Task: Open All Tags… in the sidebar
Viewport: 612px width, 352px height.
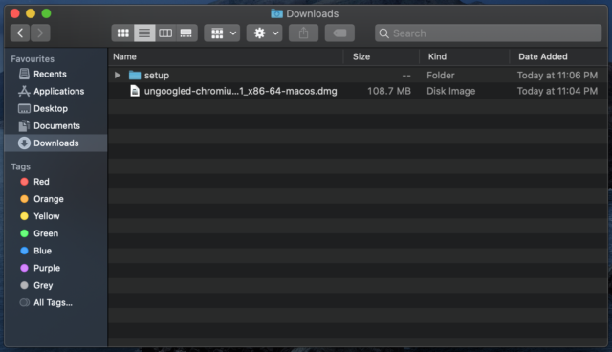Action: (x=55, y=303)
